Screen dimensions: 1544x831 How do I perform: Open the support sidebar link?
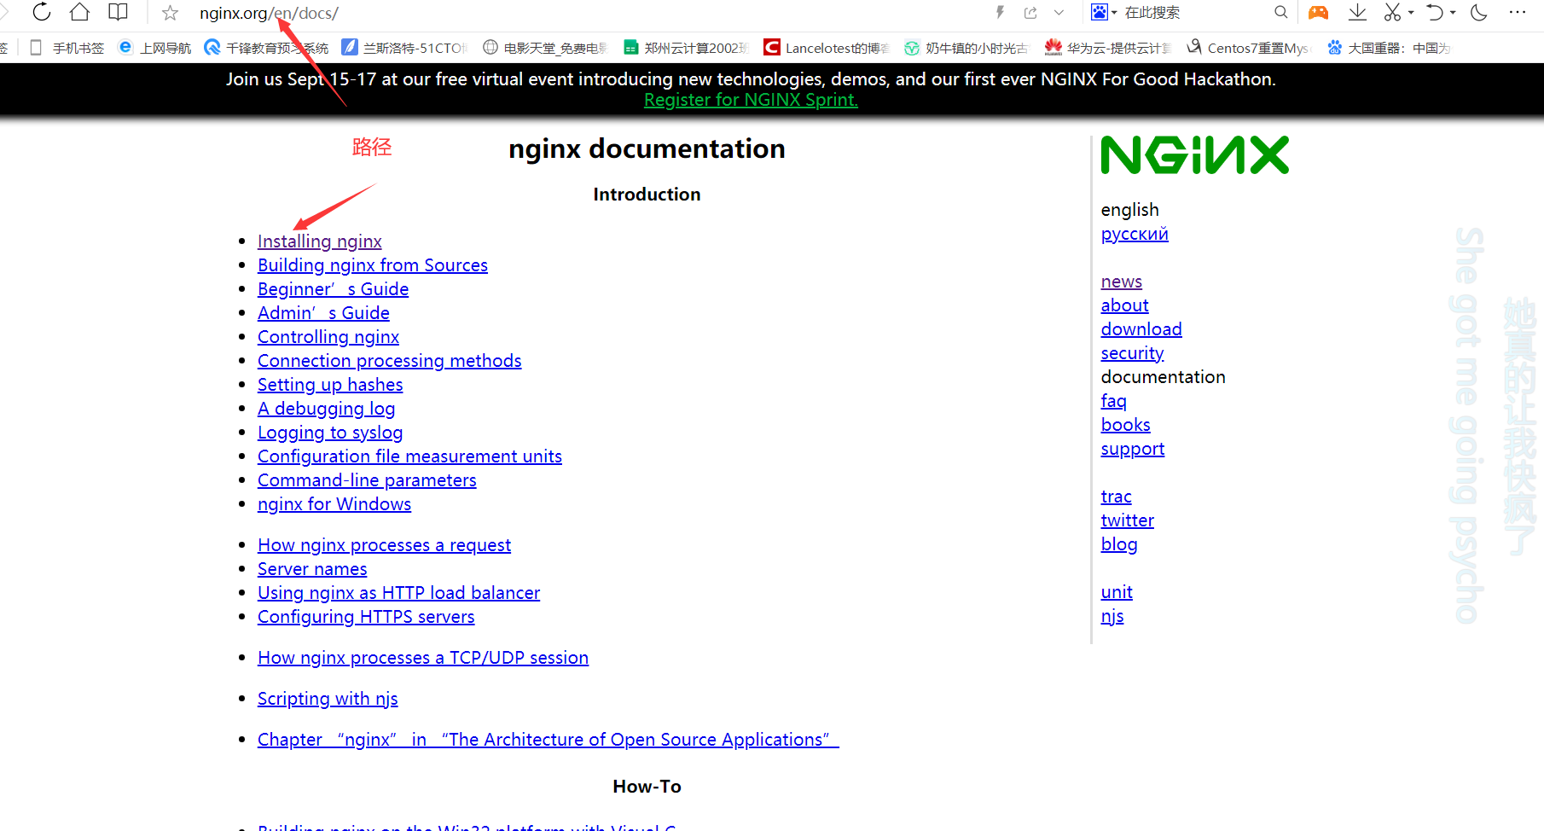pyautogui.click(x=1132, y=449)
